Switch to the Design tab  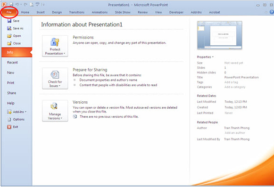(x=57, y=12)
